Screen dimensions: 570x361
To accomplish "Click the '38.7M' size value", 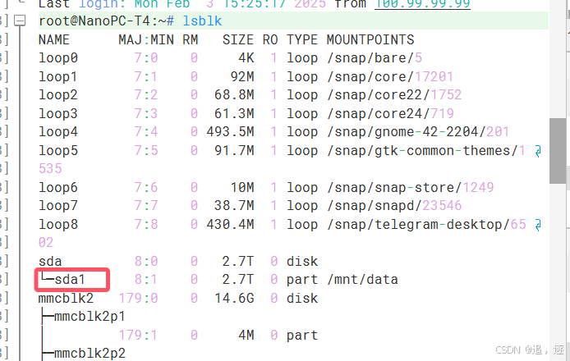I will [x=234, y=206].
